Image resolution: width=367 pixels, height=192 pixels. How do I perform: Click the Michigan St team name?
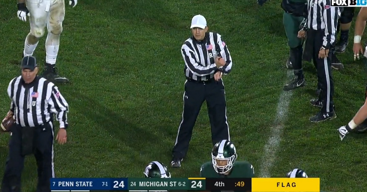pyautogui.click(x=158, y=184)
